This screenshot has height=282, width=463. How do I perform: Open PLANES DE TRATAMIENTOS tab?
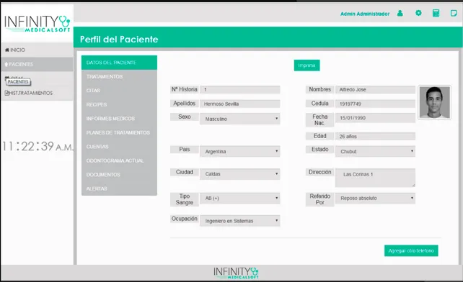pos(119,132)
